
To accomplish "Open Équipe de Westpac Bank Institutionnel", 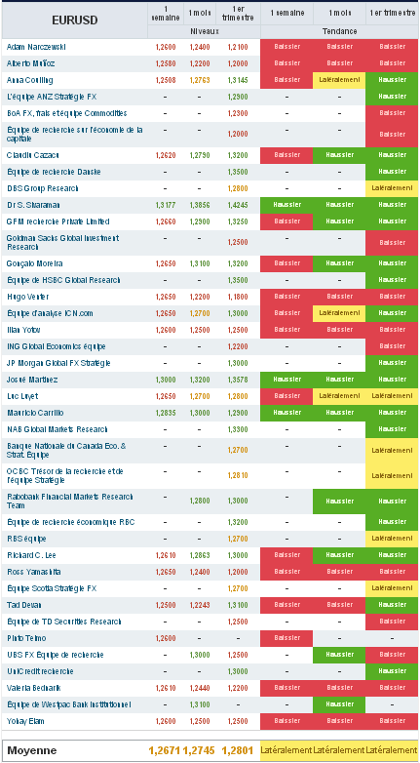I will tap(69, 704).
